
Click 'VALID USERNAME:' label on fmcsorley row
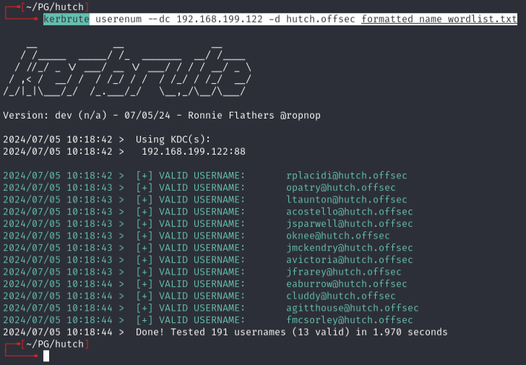pos(202,320)
